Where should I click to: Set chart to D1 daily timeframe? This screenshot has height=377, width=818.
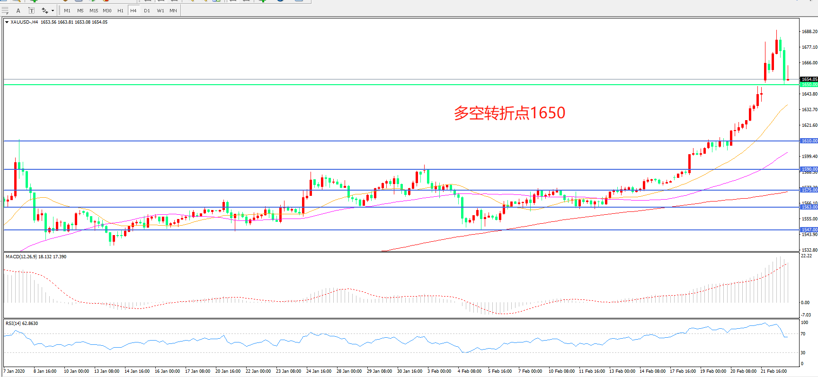point(147,10)
